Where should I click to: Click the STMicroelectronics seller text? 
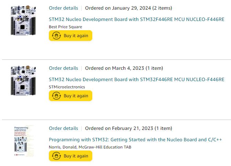[x=67, y=87]
